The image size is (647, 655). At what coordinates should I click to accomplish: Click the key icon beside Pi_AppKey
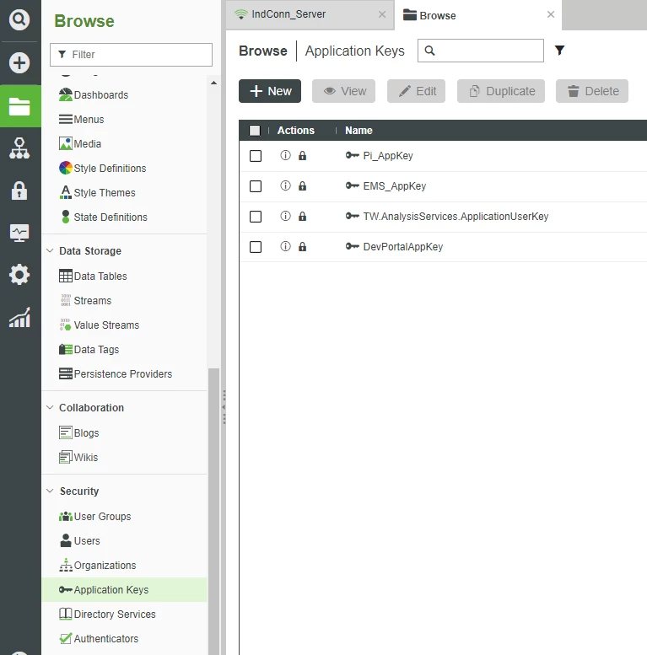[x=353, y=155]
